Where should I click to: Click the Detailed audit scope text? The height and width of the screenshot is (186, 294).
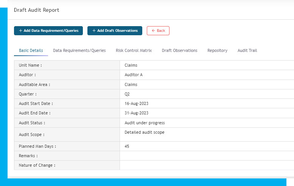pos(144,132)
